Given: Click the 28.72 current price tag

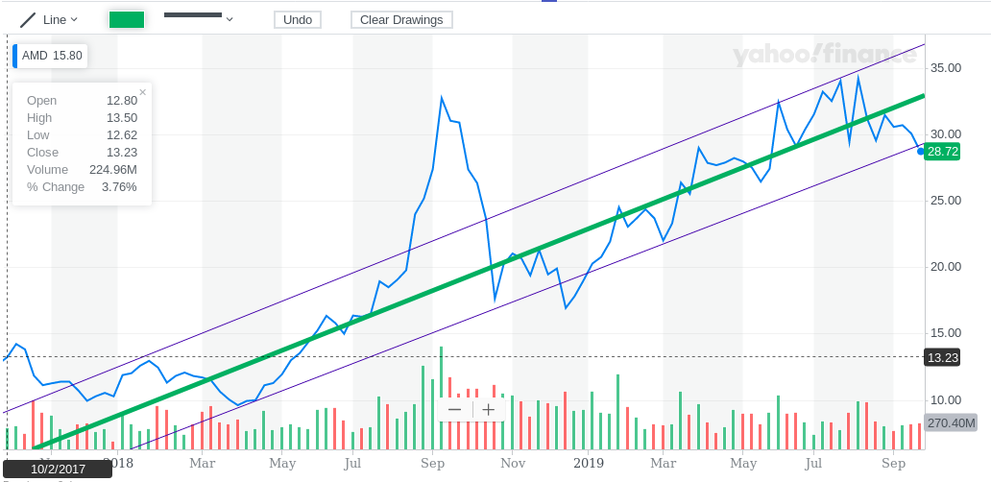Looking at the screenshot, I should [x=942, y=152].
